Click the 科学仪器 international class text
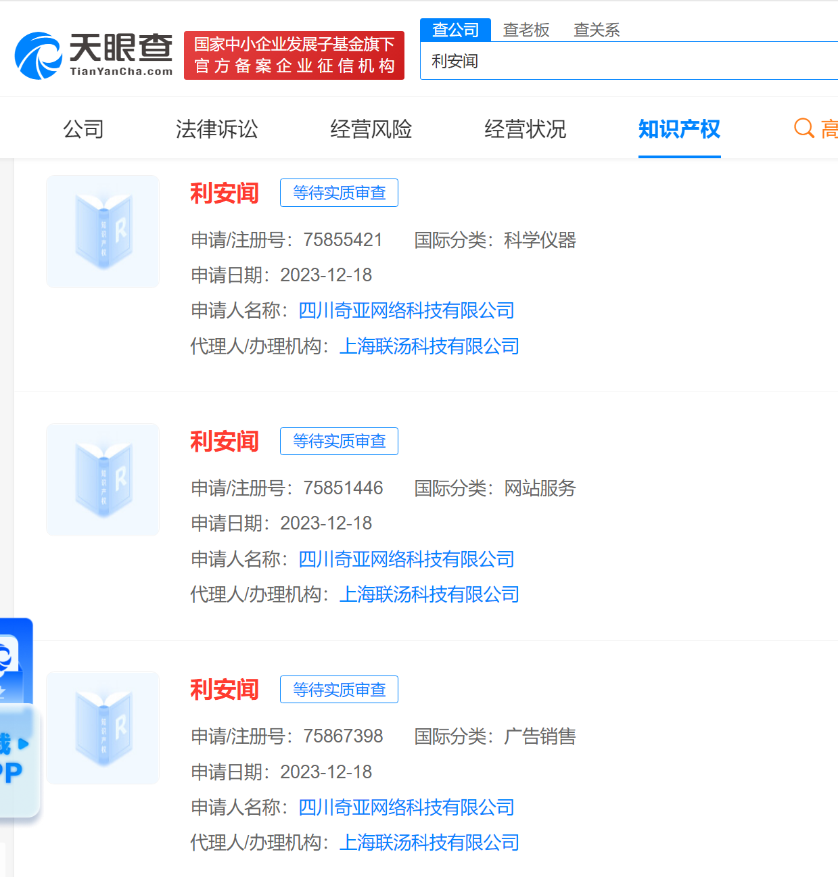Image resolution: width=838 pixels, height=877 pixels. coord(540,240)
